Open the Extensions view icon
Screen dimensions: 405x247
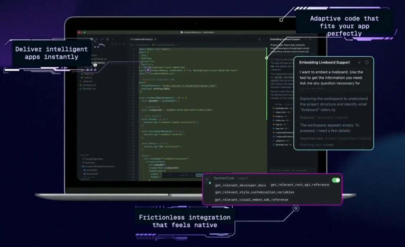coord(107,39)
